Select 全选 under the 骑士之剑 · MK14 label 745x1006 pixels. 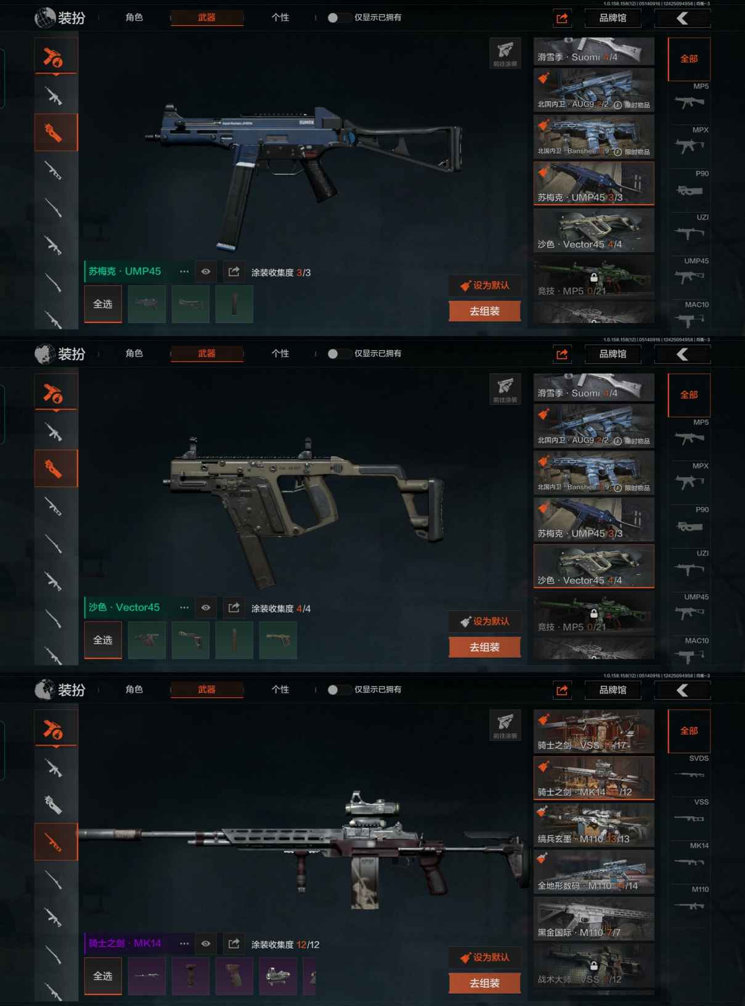pos(103,976)
